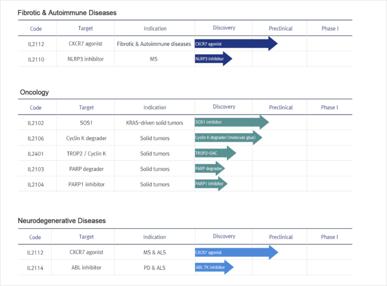387x286 pixels.
Task: Click the dark blue NLRP3 inhibitor arrow
Action: 212,59
